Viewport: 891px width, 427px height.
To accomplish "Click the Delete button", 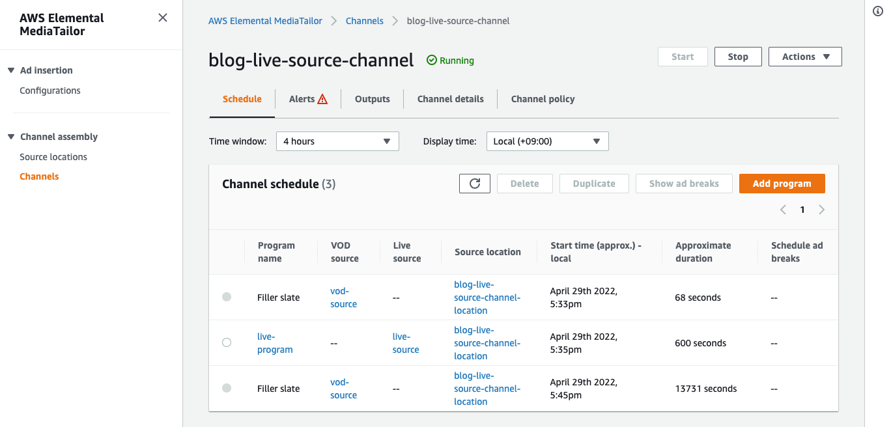I will pos(525,184).
